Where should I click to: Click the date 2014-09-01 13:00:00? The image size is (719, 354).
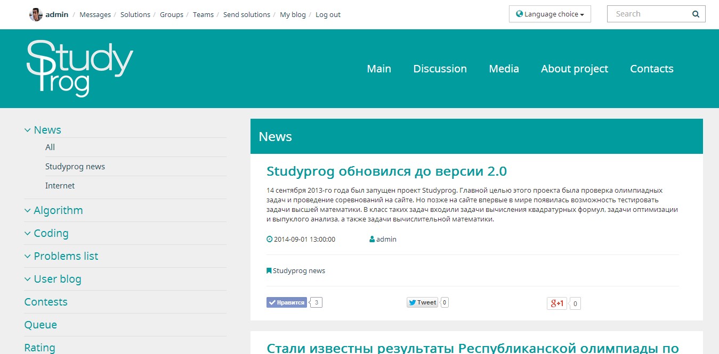tap(304, 240)
